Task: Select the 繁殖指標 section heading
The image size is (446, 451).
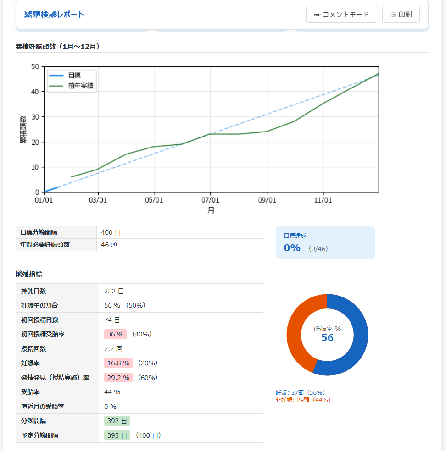Action: 29,274
